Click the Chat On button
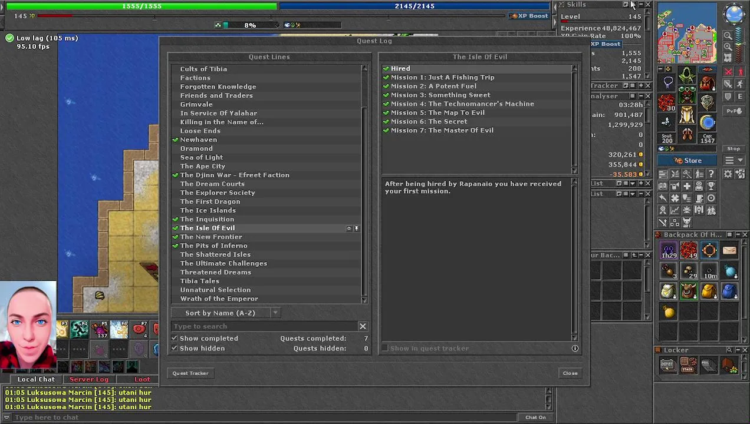The width and height of the screenshot is (750, 424). 535,418
